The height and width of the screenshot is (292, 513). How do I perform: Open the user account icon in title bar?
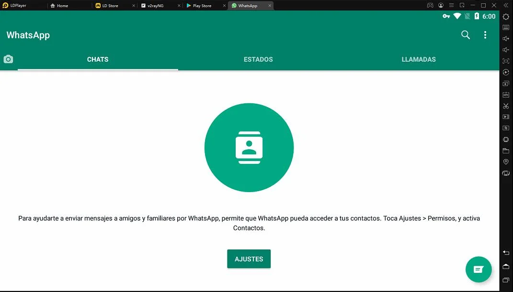(x=441, y=5)
